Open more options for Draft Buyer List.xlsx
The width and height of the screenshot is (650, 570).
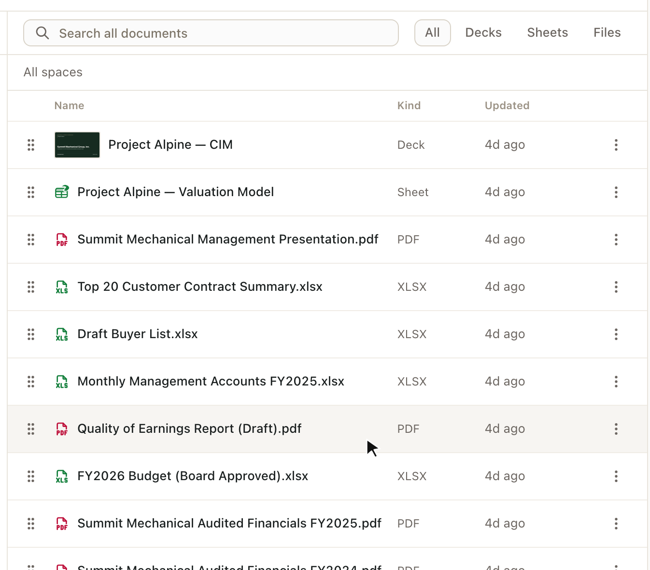pos(616,334)
